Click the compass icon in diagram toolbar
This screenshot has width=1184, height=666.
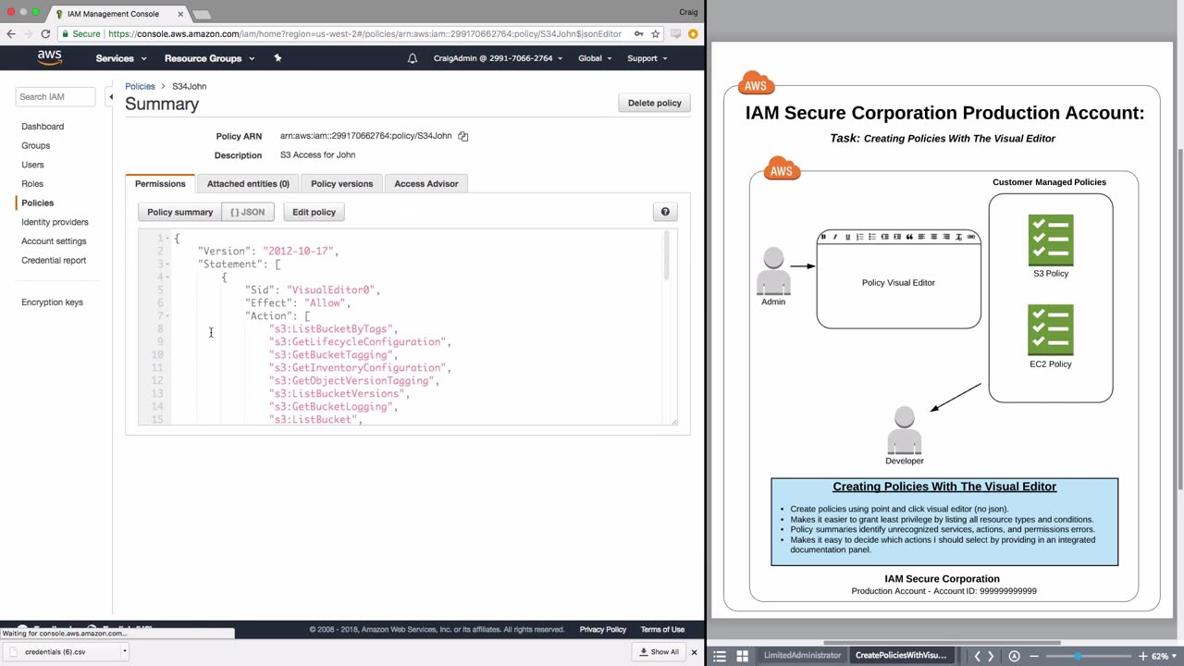click(1015, 656)
